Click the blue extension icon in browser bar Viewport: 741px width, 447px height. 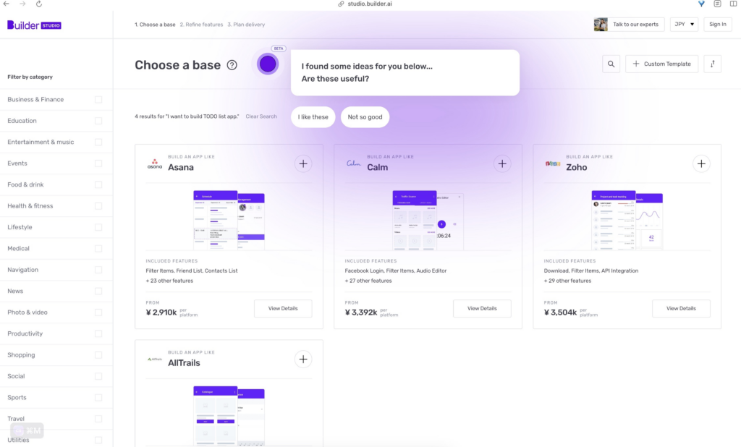pyautogui.click(x=701, y=4)
